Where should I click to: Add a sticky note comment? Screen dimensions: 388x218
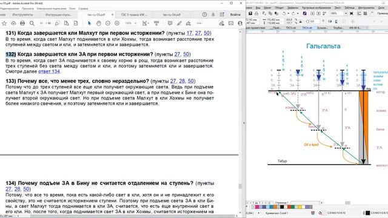point(170,23)
